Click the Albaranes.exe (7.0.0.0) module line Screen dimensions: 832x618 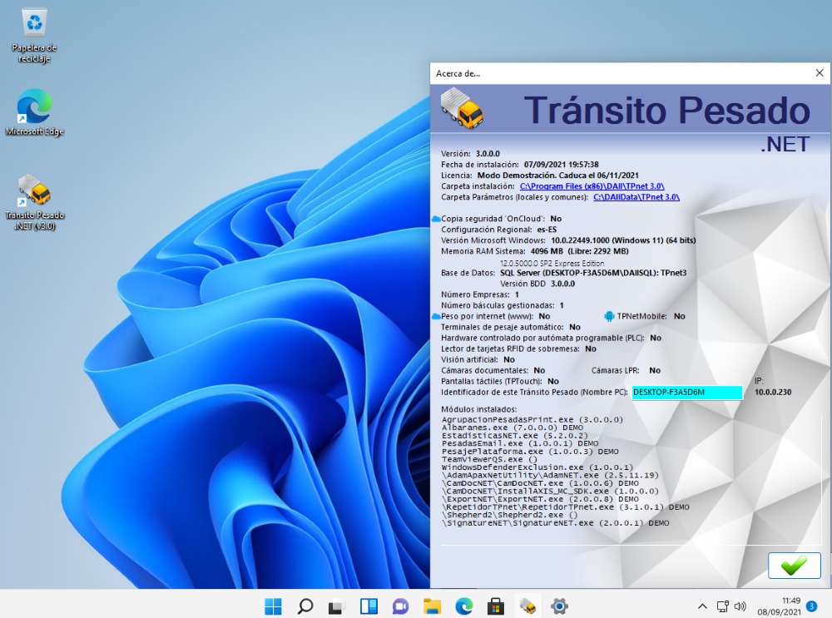click(513, 428)
